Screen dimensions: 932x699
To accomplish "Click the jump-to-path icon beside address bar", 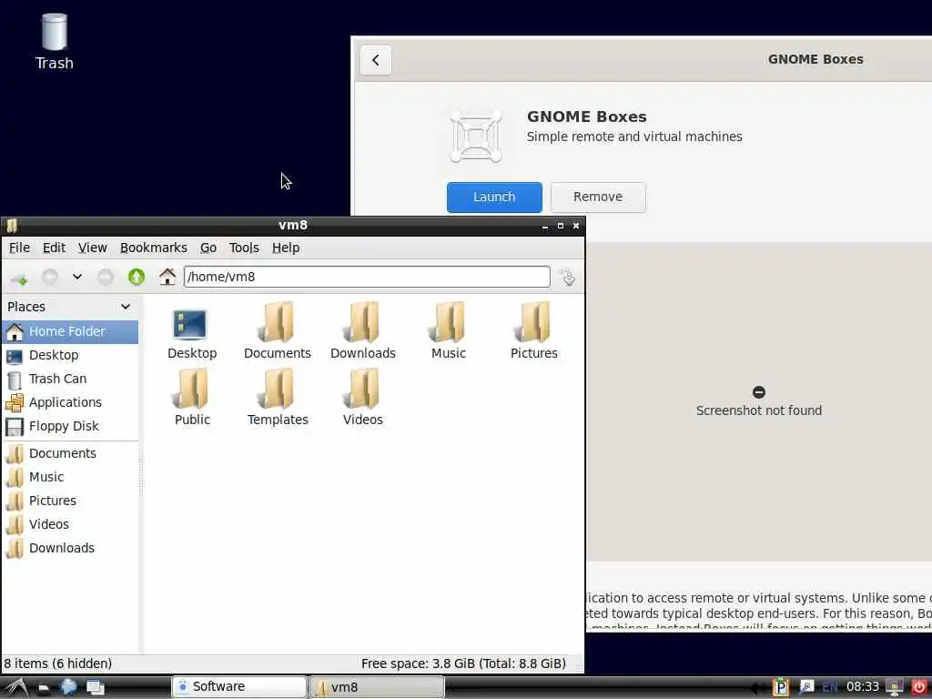I will click(x=568, y=277).
